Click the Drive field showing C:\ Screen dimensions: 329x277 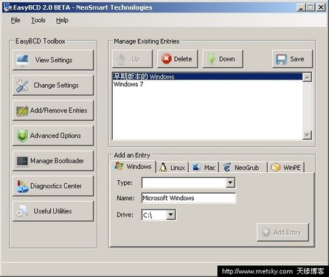click(x=154, y=215)
